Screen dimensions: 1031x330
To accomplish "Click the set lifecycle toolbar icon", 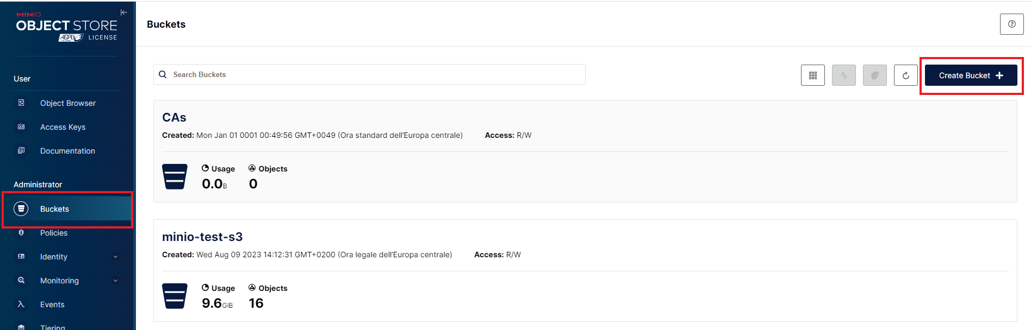I will click(x=874, y=75).
